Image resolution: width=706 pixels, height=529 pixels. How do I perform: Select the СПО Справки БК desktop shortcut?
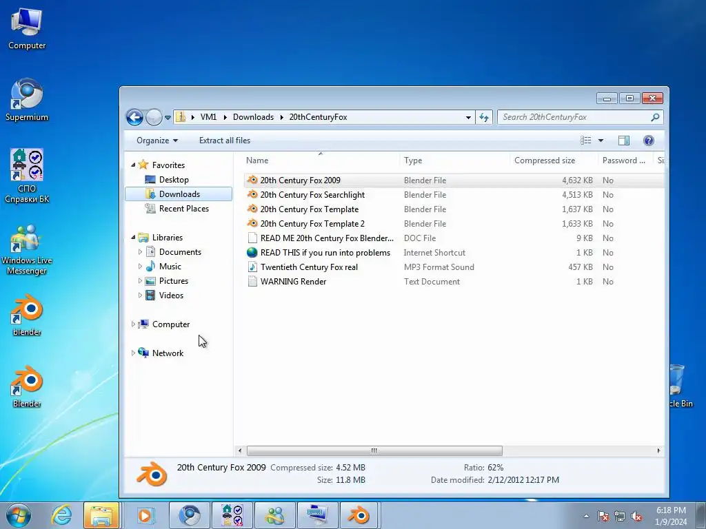click(x=27, y=176)
